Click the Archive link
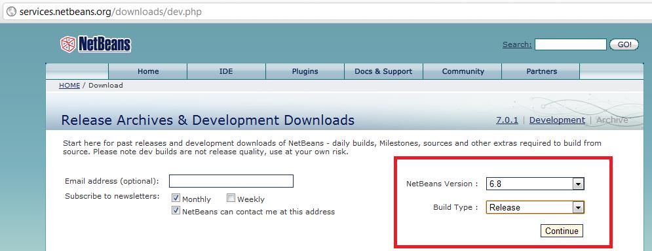 point(611,120)
